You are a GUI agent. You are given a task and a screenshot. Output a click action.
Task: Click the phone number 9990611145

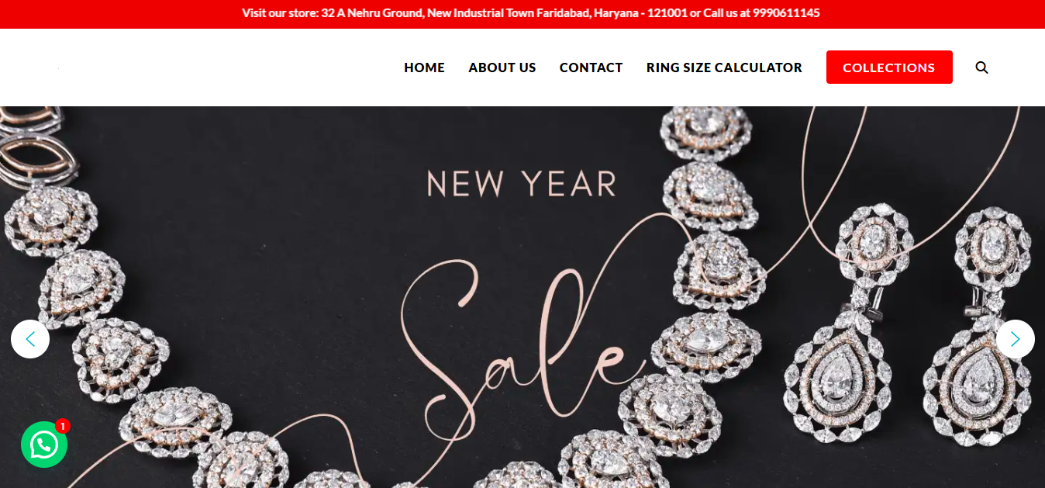pos(785,13)
